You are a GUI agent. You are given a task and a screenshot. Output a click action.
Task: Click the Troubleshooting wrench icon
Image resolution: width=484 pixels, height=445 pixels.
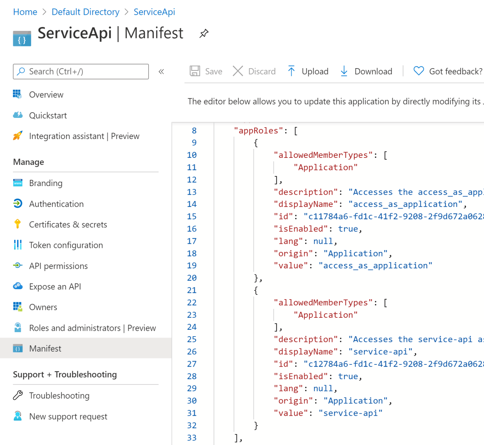17,395
